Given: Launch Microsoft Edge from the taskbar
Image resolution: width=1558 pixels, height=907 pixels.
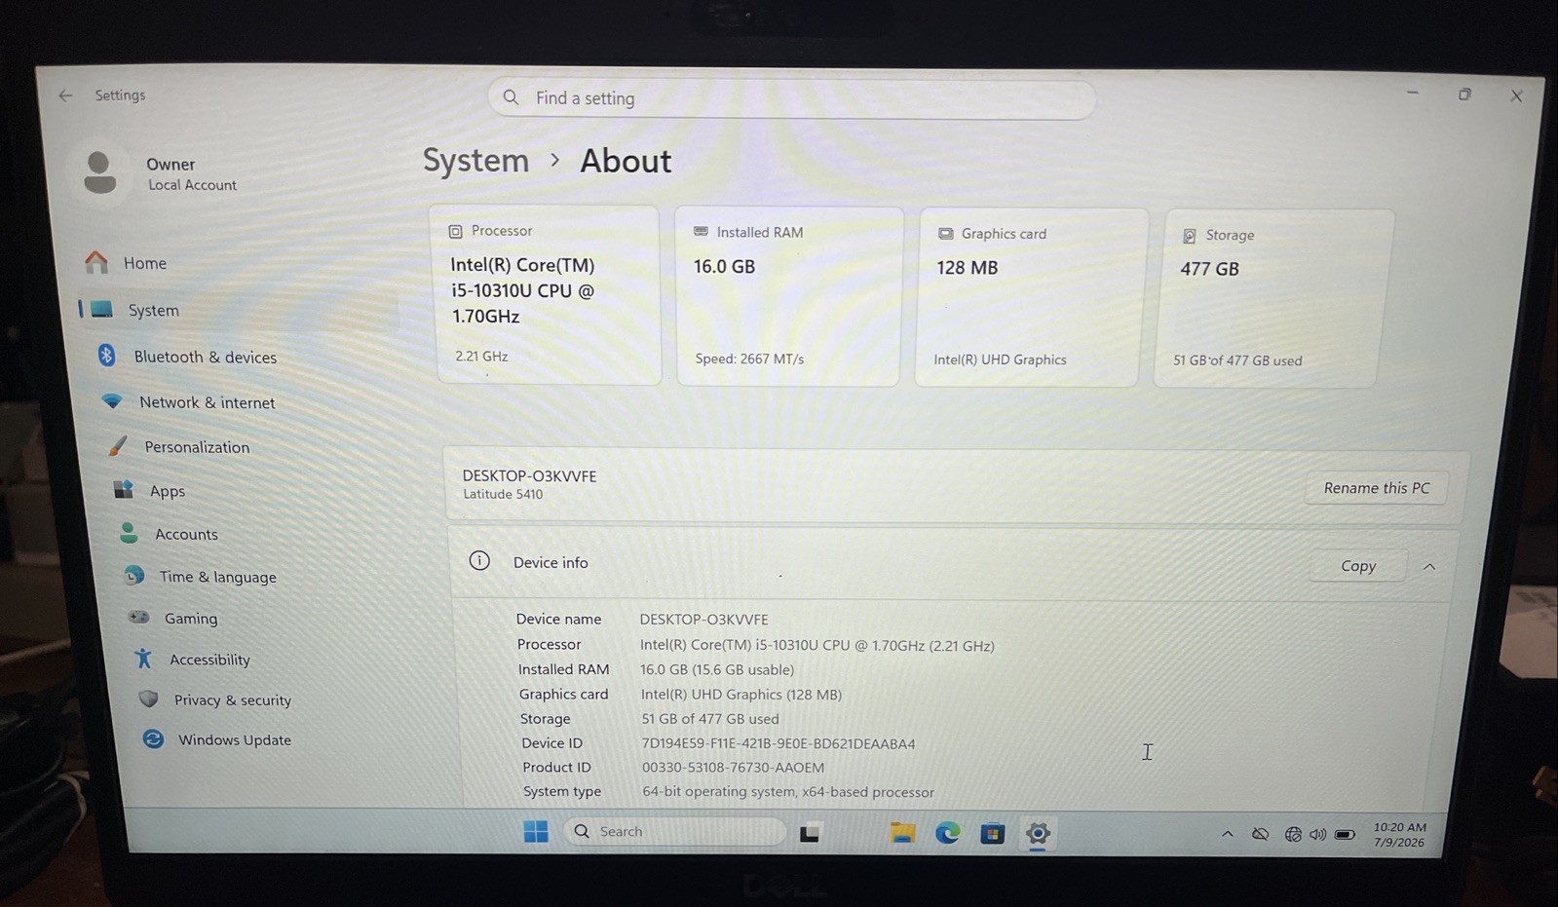Looking at the screenshot, I should pos(947,833).
